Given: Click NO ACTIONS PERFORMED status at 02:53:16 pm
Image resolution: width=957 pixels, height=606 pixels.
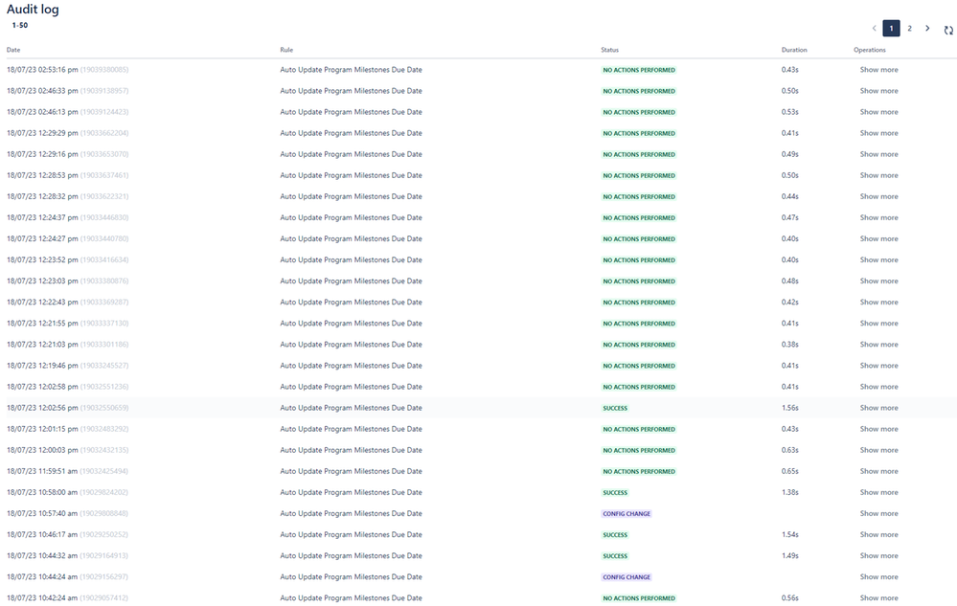Looking at the screenshot, I should point(639,70).
